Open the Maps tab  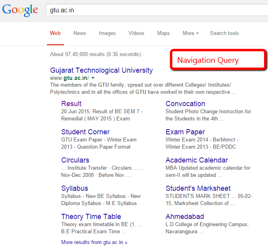click(164, 33)
